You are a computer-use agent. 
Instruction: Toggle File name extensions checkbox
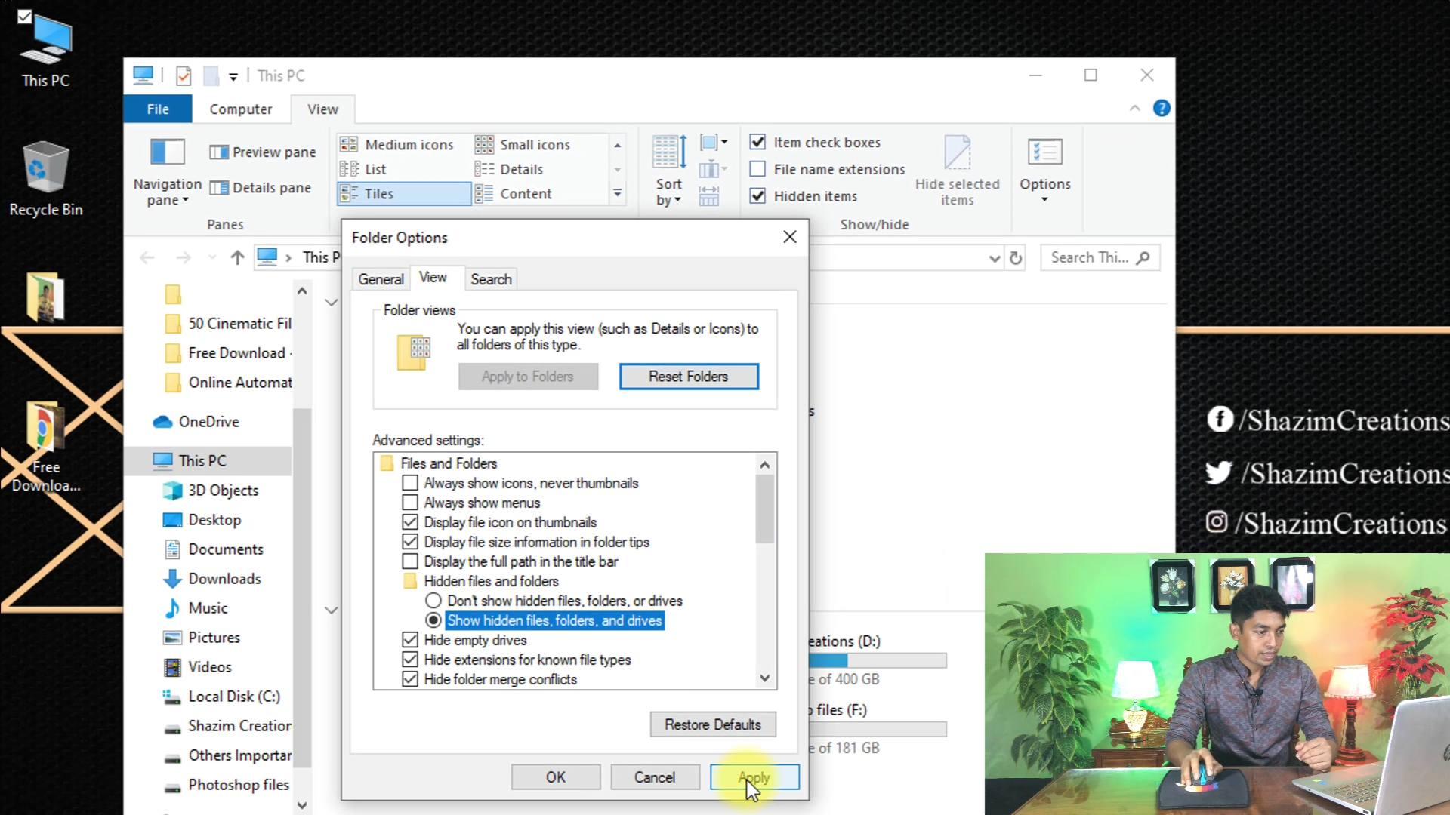click(x=757, y=170)
